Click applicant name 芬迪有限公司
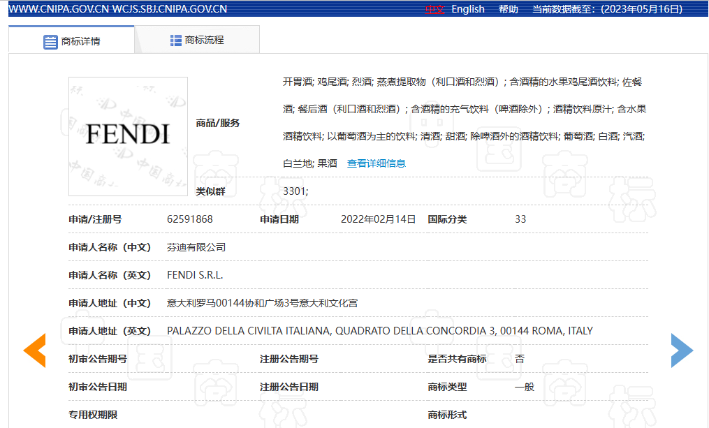The image size is (709, 428). (196, 247)
